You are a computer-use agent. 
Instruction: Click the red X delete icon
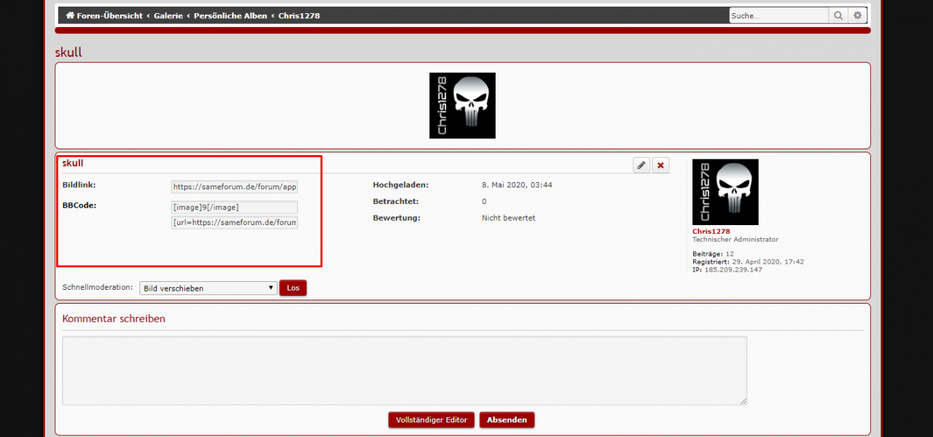click(660, 165)
